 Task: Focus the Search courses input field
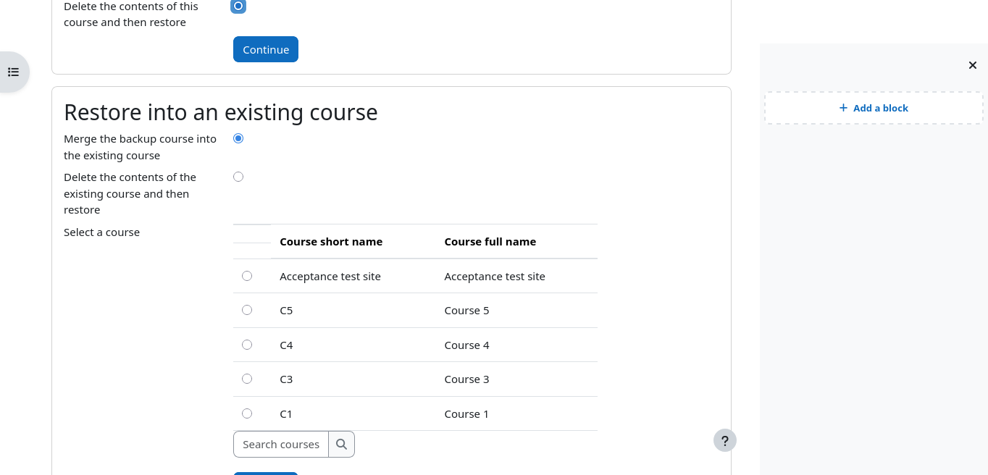281,445
